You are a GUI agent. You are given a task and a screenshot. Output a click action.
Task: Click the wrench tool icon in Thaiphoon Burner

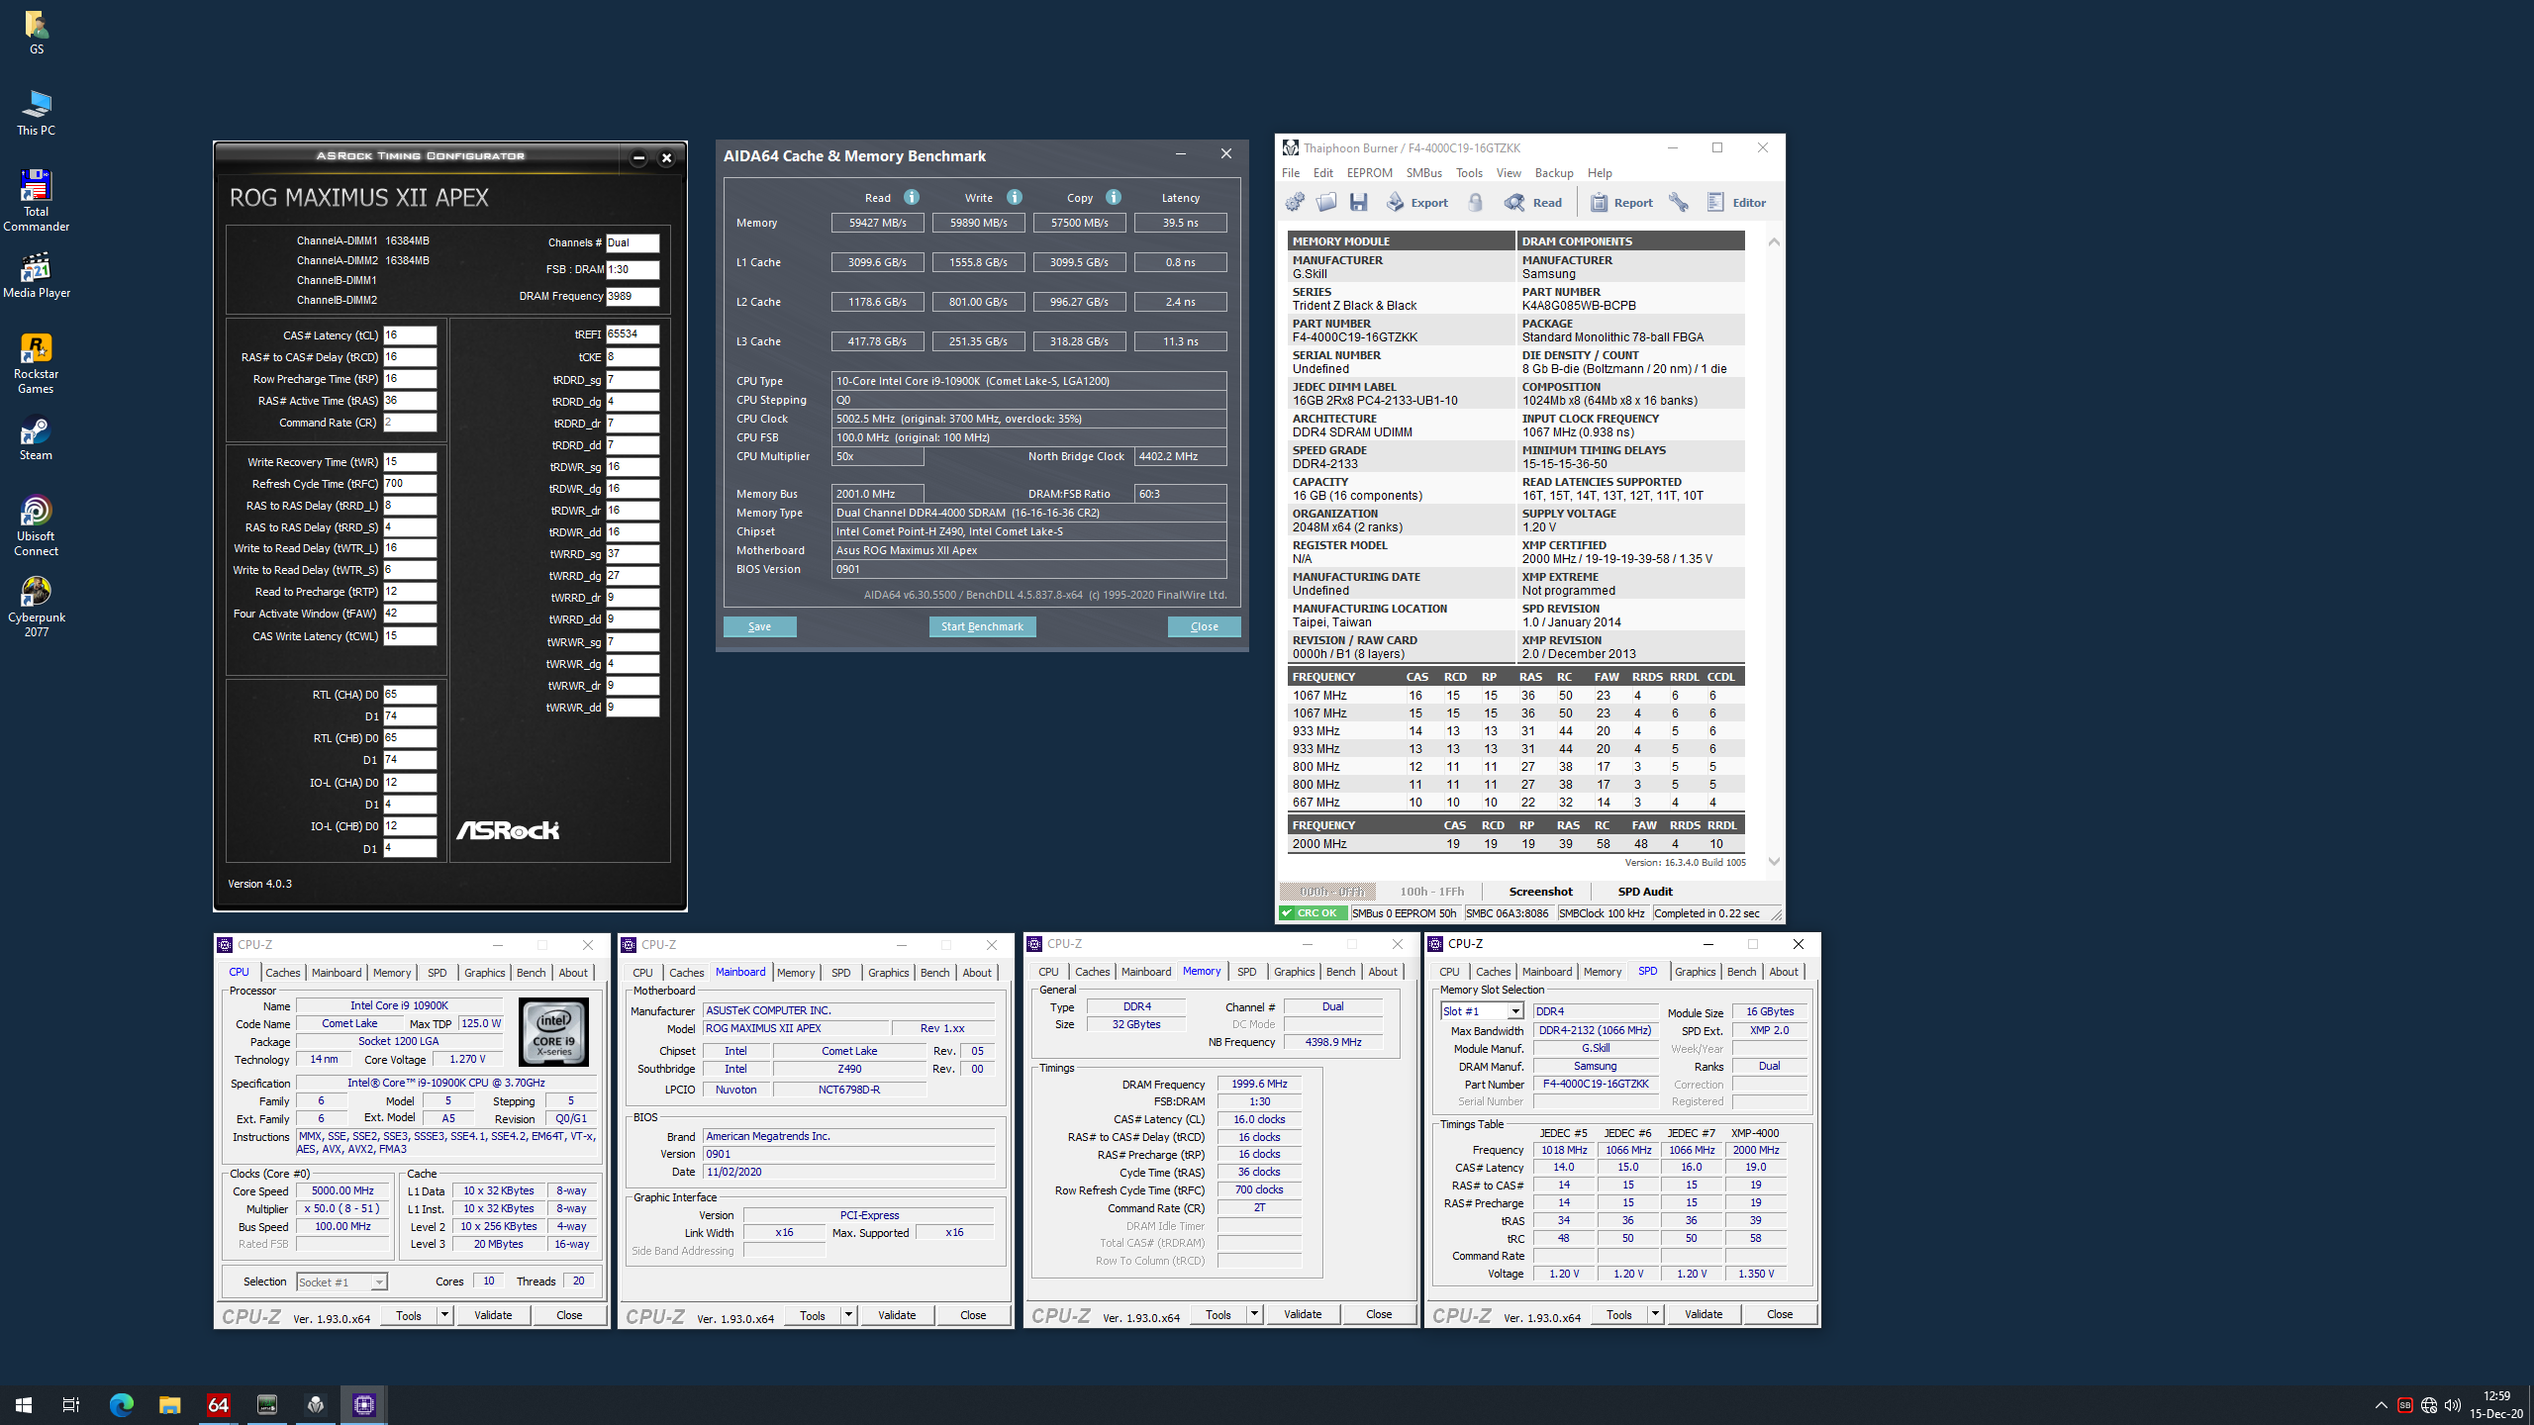coord(1679,202)
